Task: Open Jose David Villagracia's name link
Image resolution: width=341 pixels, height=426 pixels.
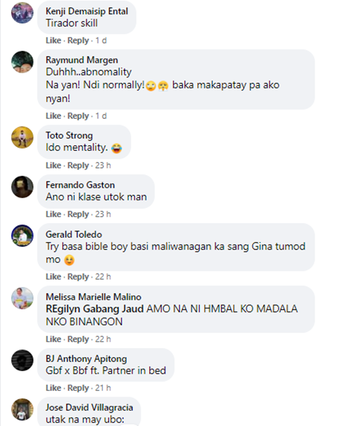Action: click(89, 407)
